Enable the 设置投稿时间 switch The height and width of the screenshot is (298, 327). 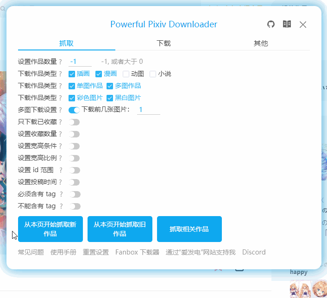tap(74, 183)
